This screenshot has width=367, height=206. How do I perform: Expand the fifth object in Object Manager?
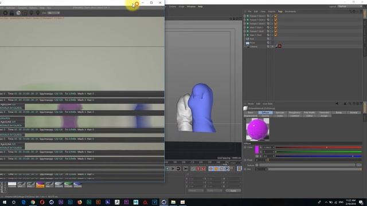[245, 31]
